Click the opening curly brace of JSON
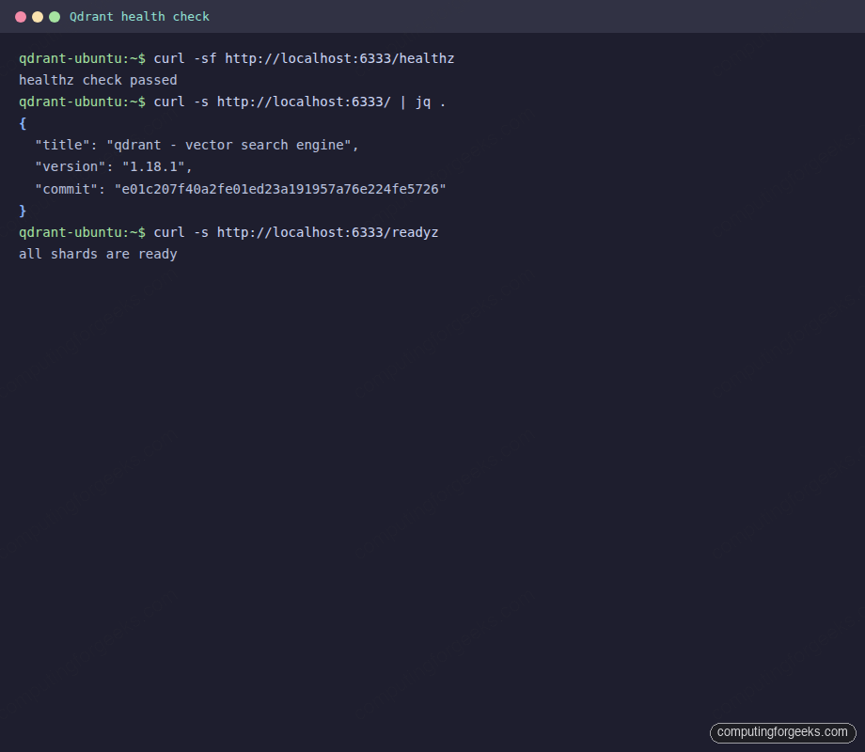Viewport: 865px width, 752px height. click(23, 123)
